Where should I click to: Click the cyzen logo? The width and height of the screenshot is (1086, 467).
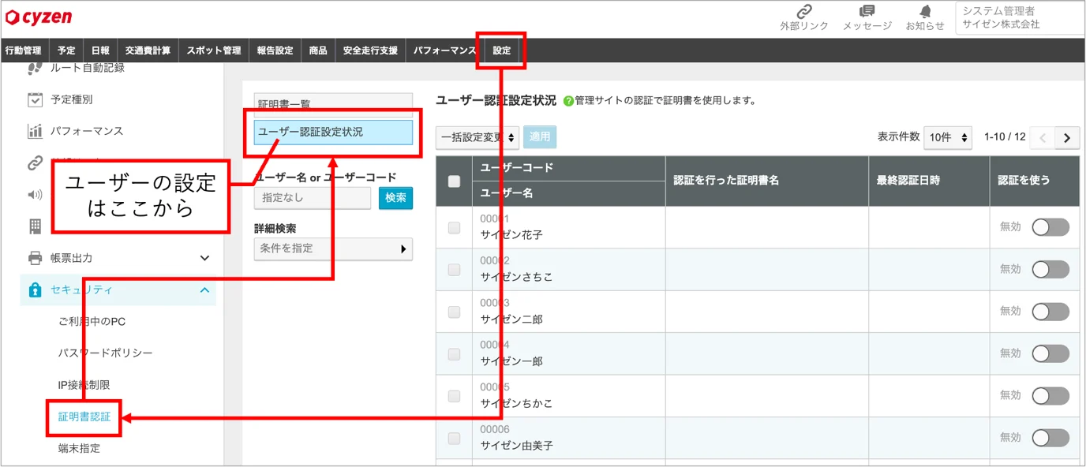[39, 16]
